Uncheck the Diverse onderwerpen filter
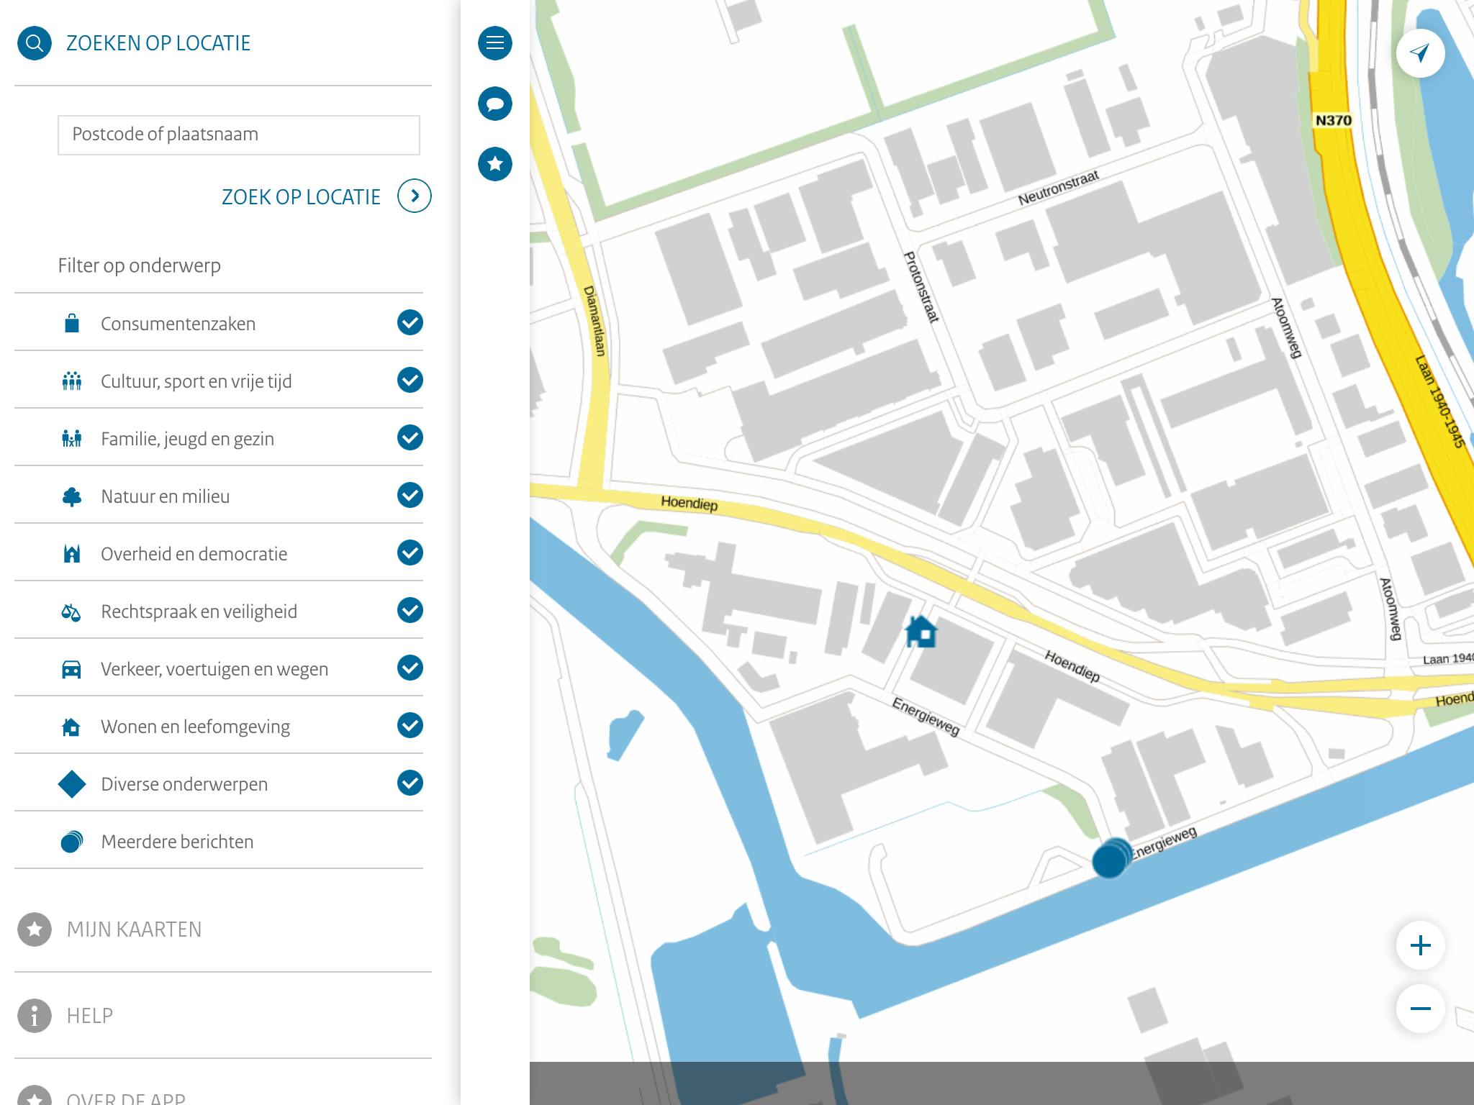 click(x=409, y=783)
